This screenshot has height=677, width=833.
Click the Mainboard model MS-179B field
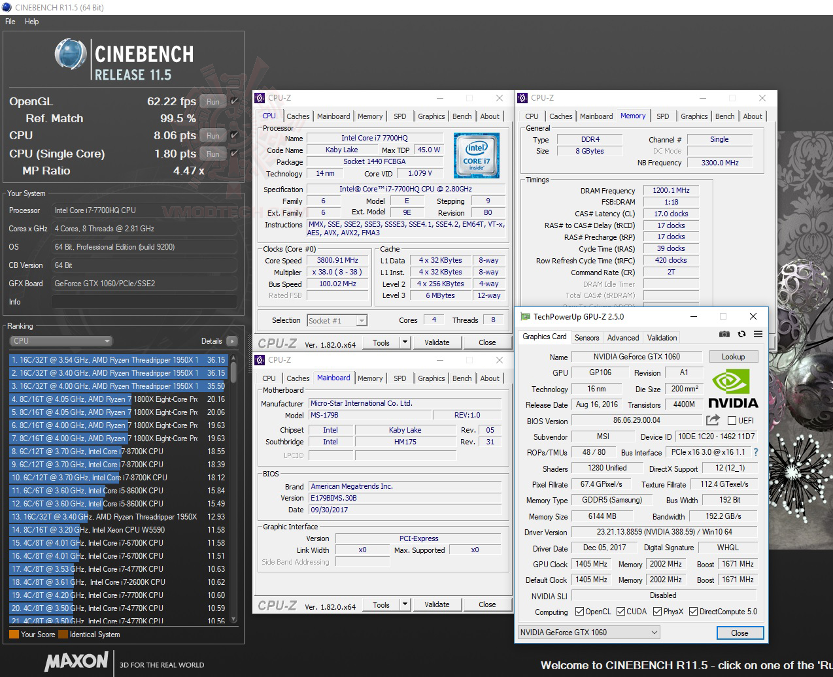click(x=370, y=415)
